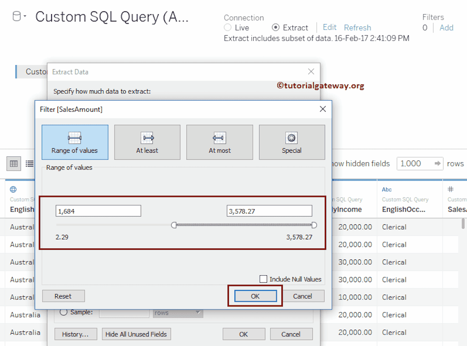Click the slider minimum label 2.29
This screenshot has width=467, height=346.
tap(62, 237)
